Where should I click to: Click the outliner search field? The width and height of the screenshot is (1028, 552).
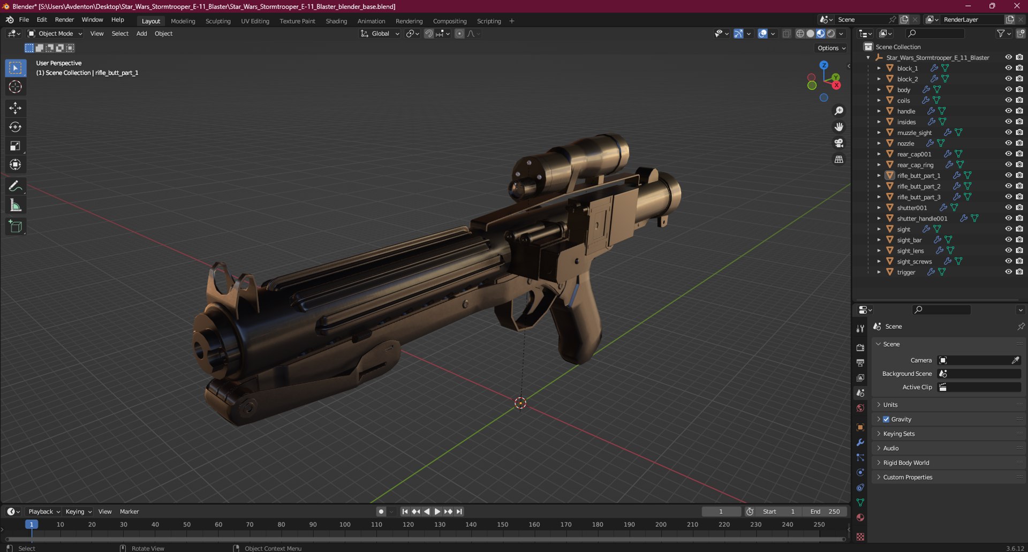click(x=935, y=34)
